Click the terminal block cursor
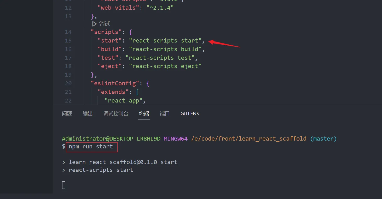382x199 pixels. click(64, 185)
